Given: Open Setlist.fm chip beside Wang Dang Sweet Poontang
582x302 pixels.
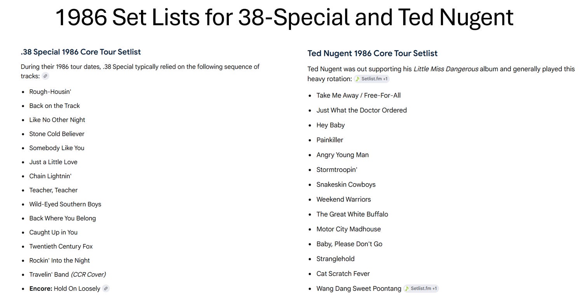Looking at the screenshot, I should [x=421, y=288].
